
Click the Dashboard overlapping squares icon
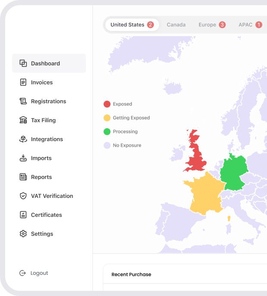(x=23, y=63)
